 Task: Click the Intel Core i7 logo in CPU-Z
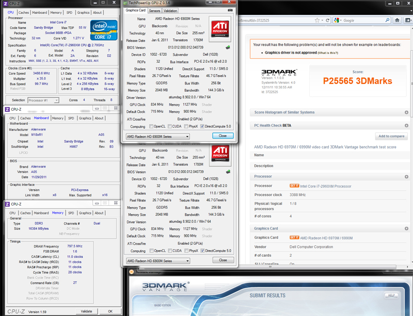[x=104, y=30]
